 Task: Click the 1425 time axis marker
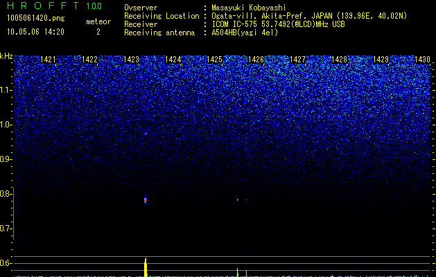pyautogui.click(x=215, y=60)
